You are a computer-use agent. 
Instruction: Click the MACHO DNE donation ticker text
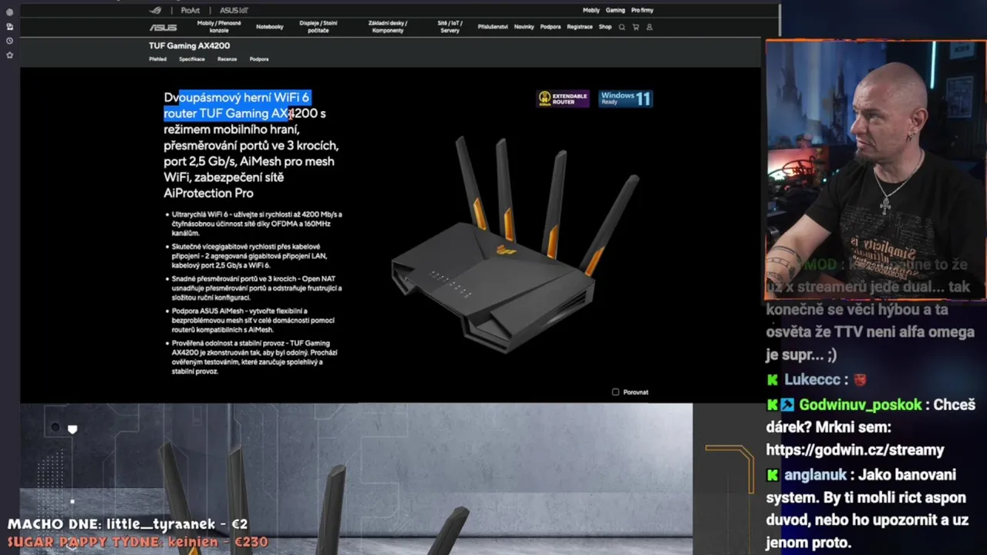(128, 524)
